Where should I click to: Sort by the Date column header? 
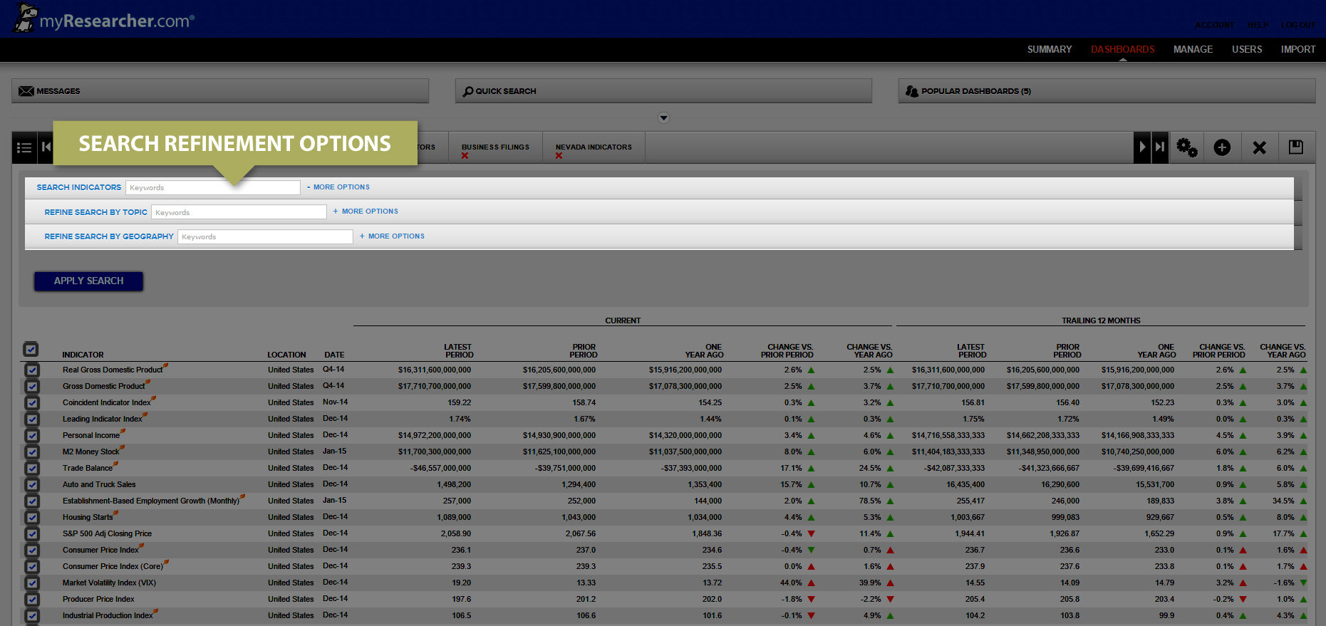334,355
